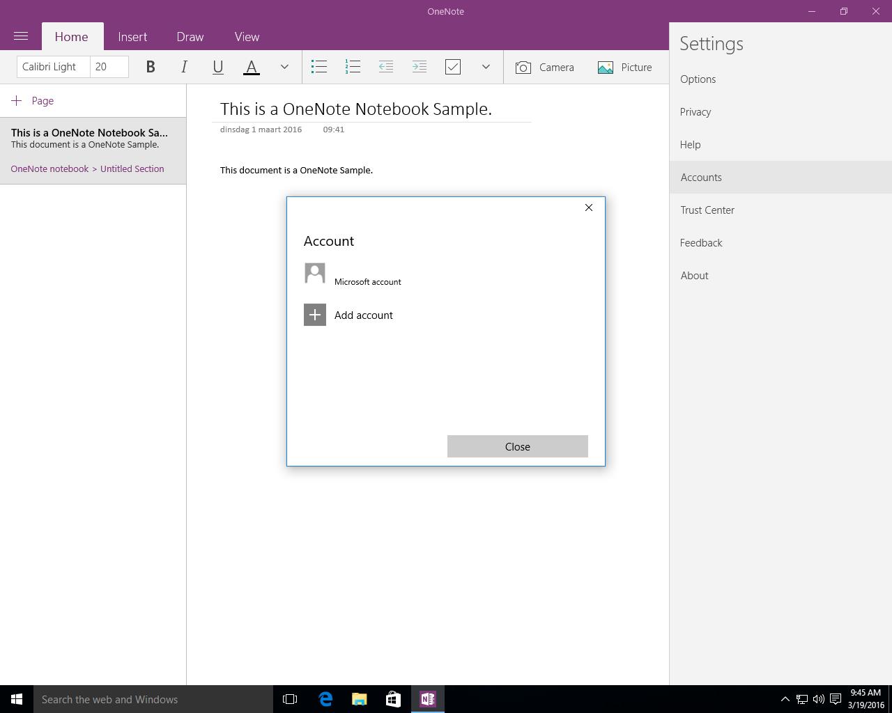
Task: Click the Calibri Light font name box
Action: coord(53,67)
